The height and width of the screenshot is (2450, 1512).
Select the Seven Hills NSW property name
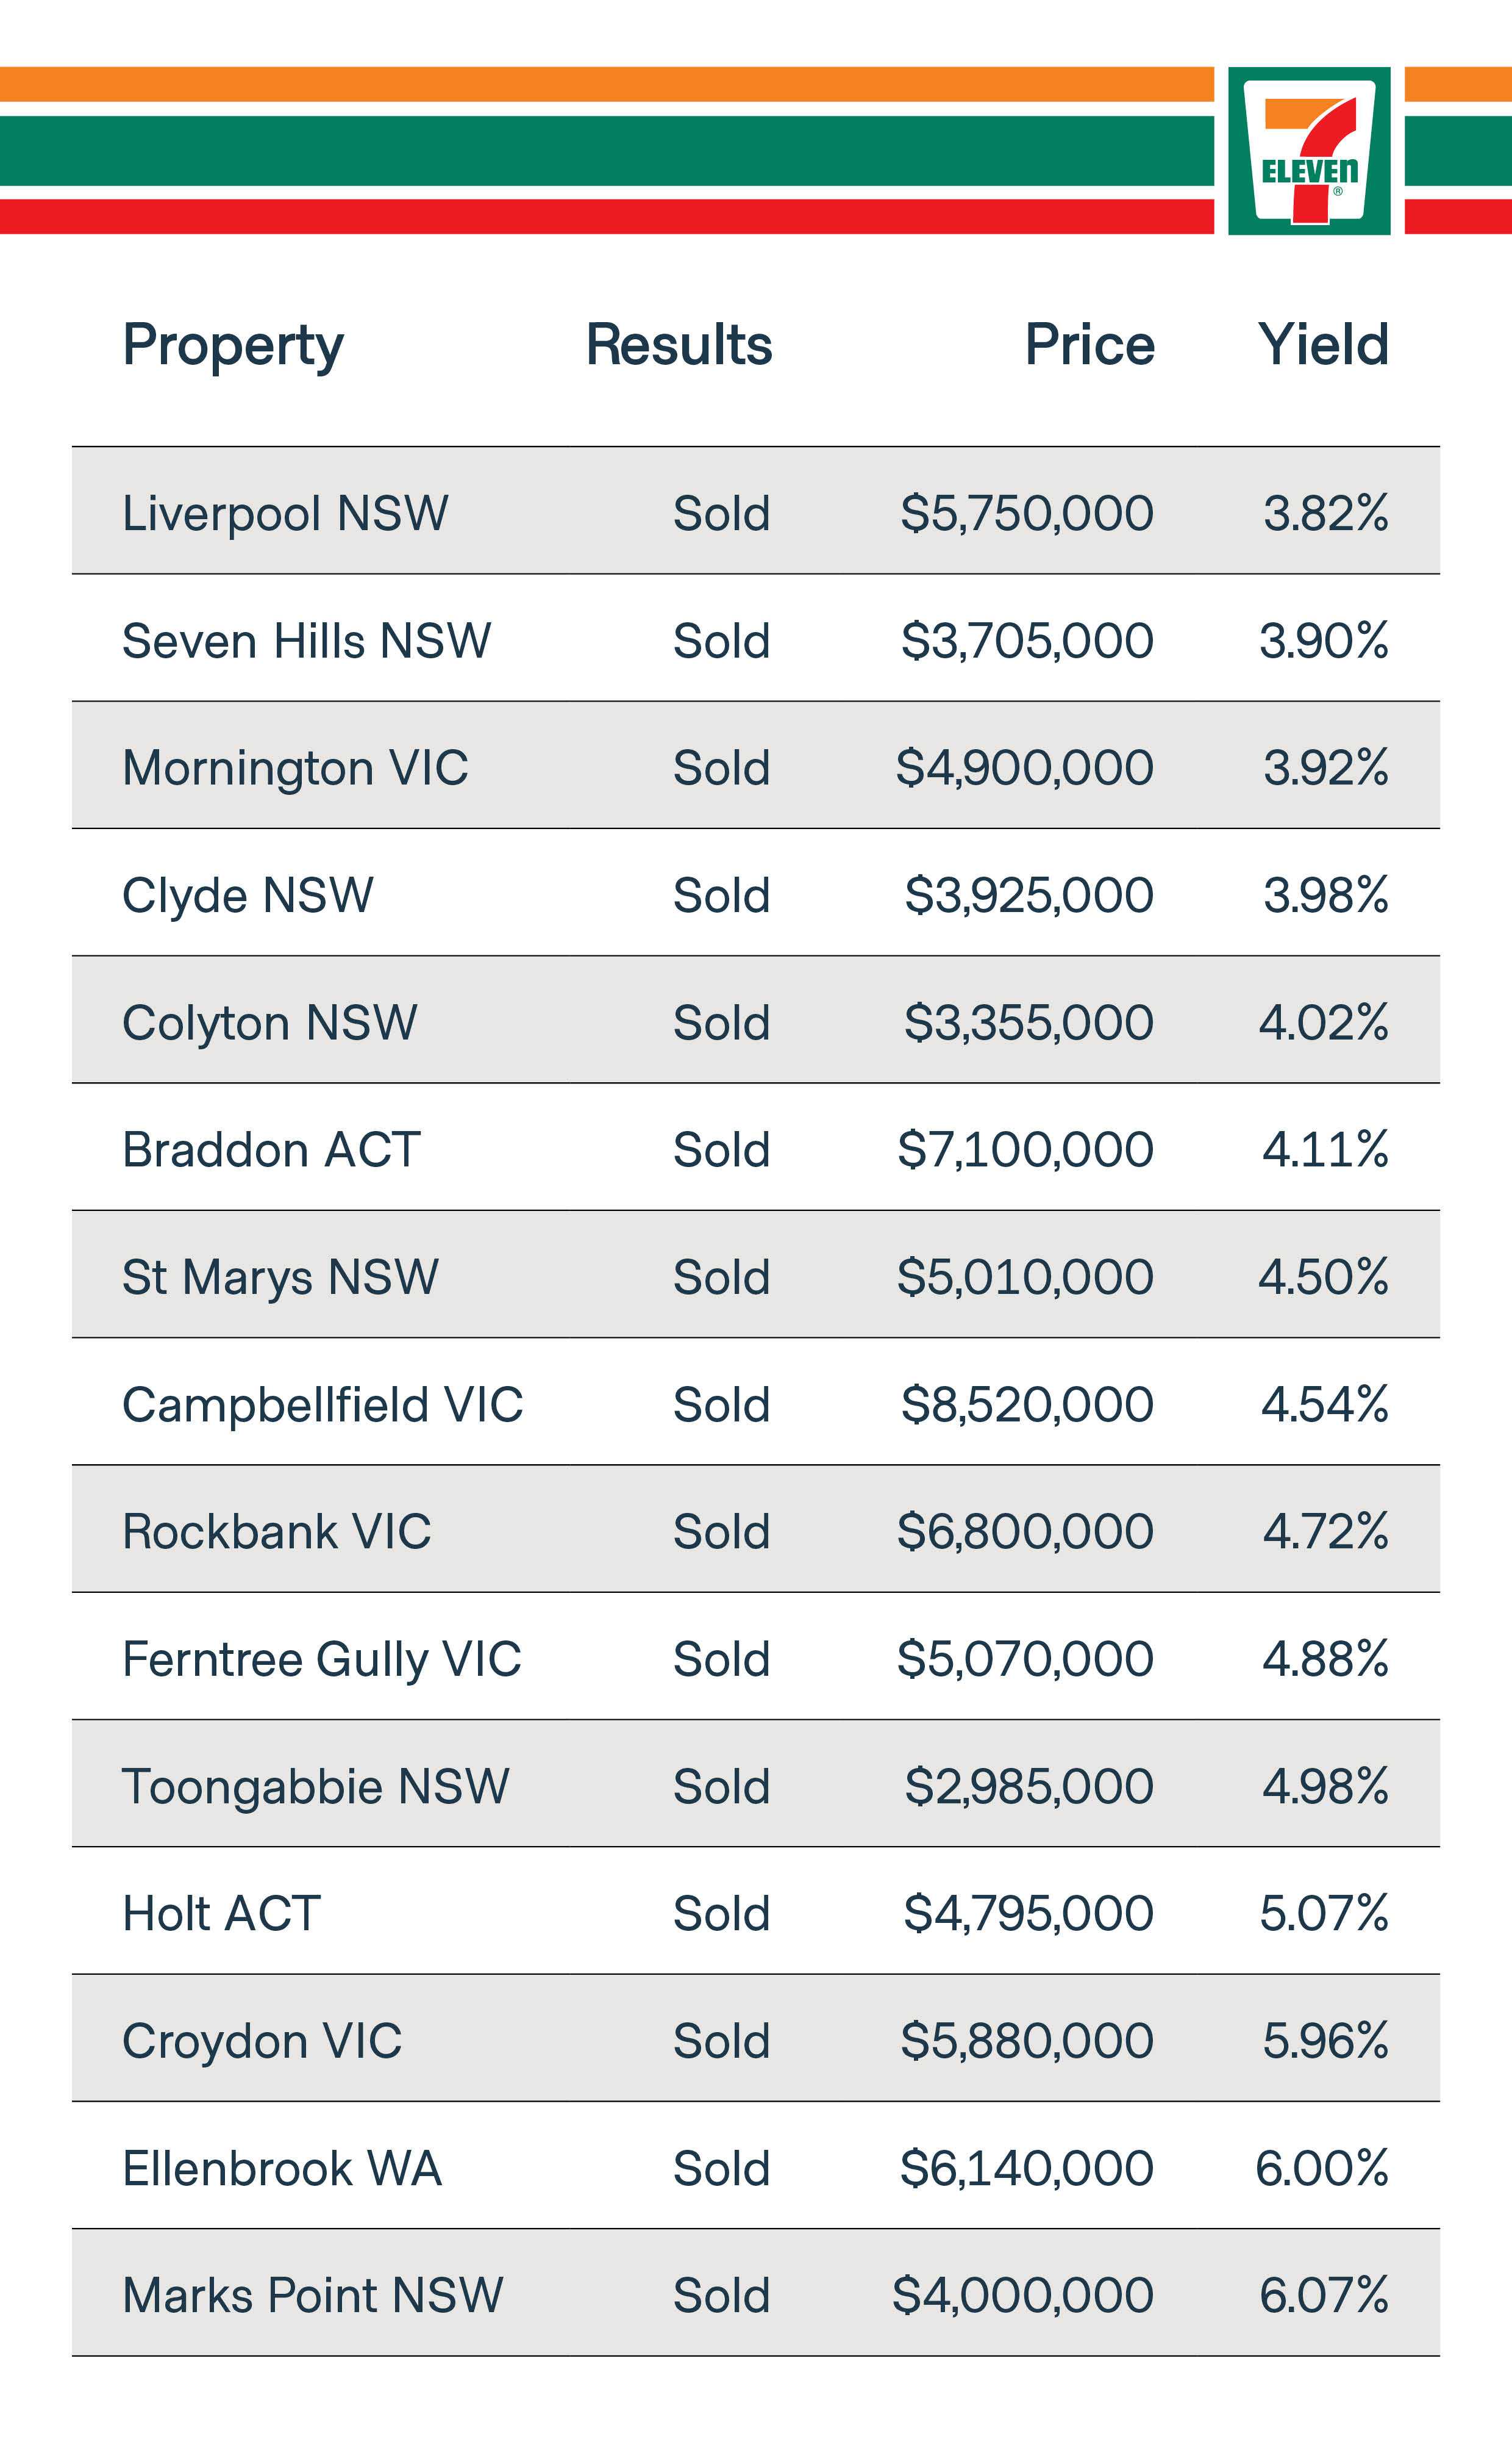306,641
